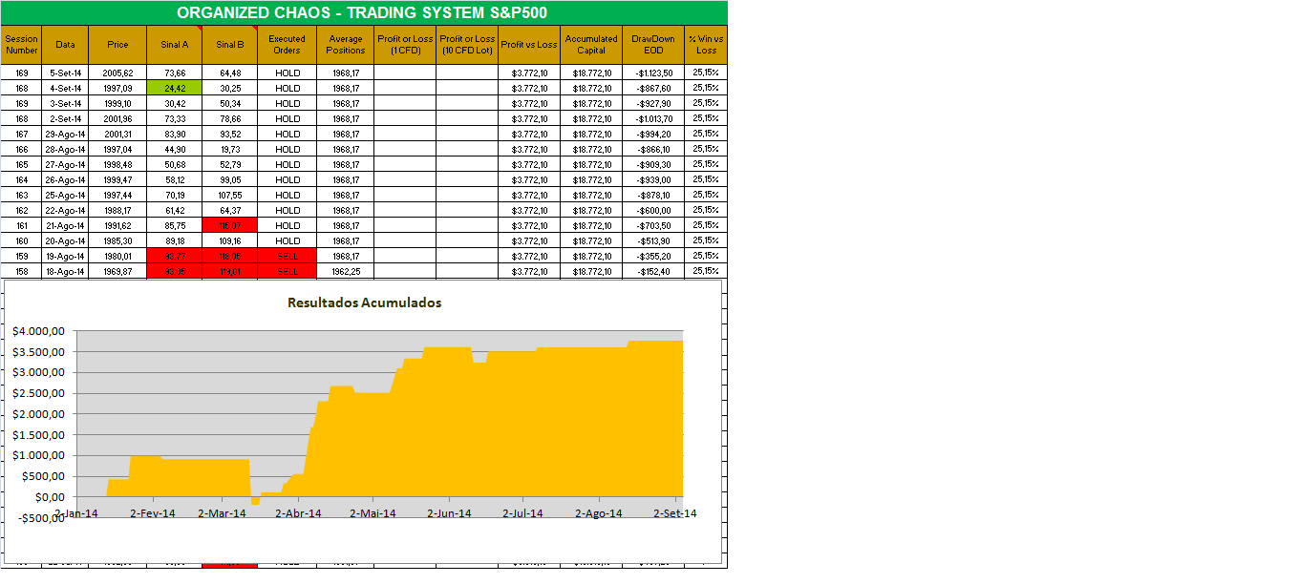
Task: Select the SELL cell in the 19-Ago-14 row
Action: (x=287, y=256)
